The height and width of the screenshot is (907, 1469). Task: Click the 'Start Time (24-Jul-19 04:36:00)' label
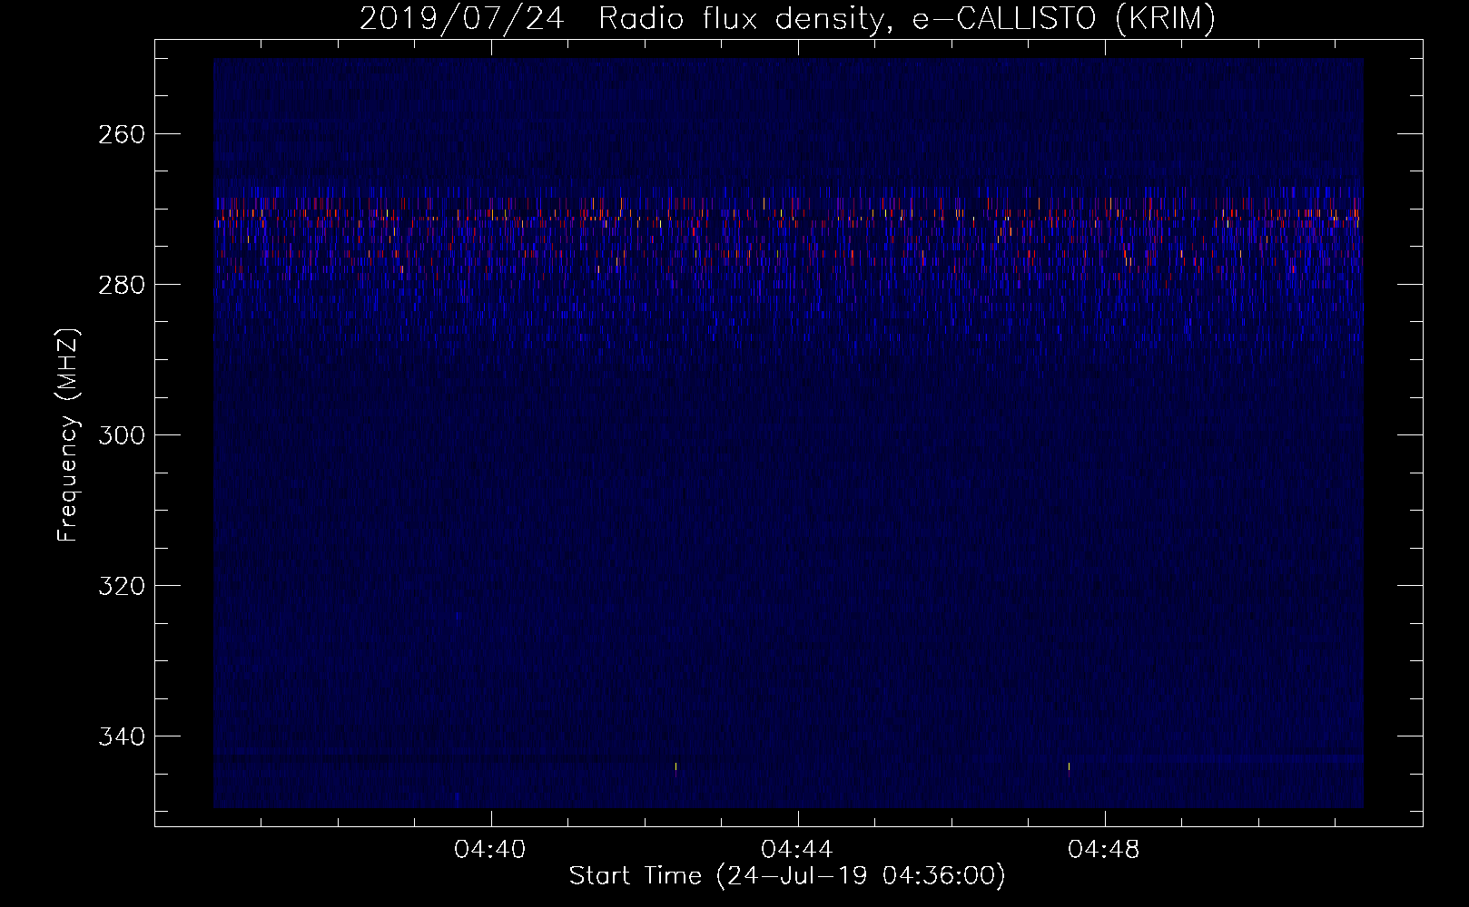787,876
